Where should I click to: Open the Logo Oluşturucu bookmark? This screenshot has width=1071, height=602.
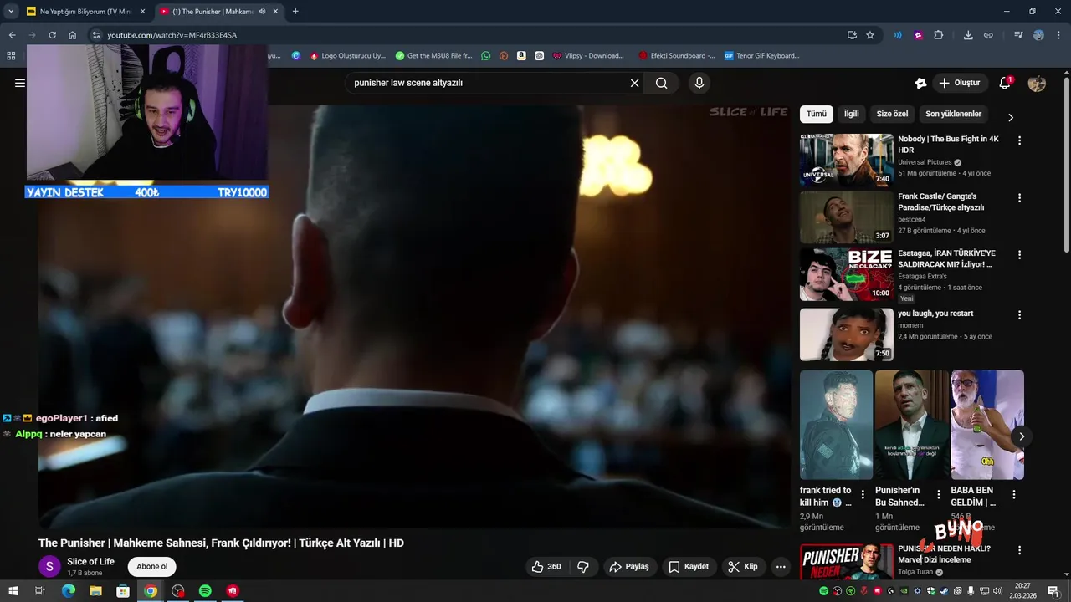point(347,56)
